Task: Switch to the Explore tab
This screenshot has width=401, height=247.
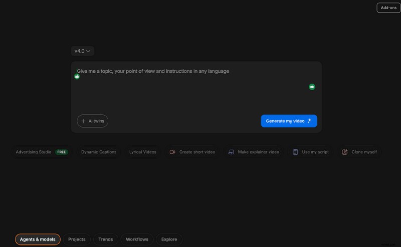Action: pos(169,239)
